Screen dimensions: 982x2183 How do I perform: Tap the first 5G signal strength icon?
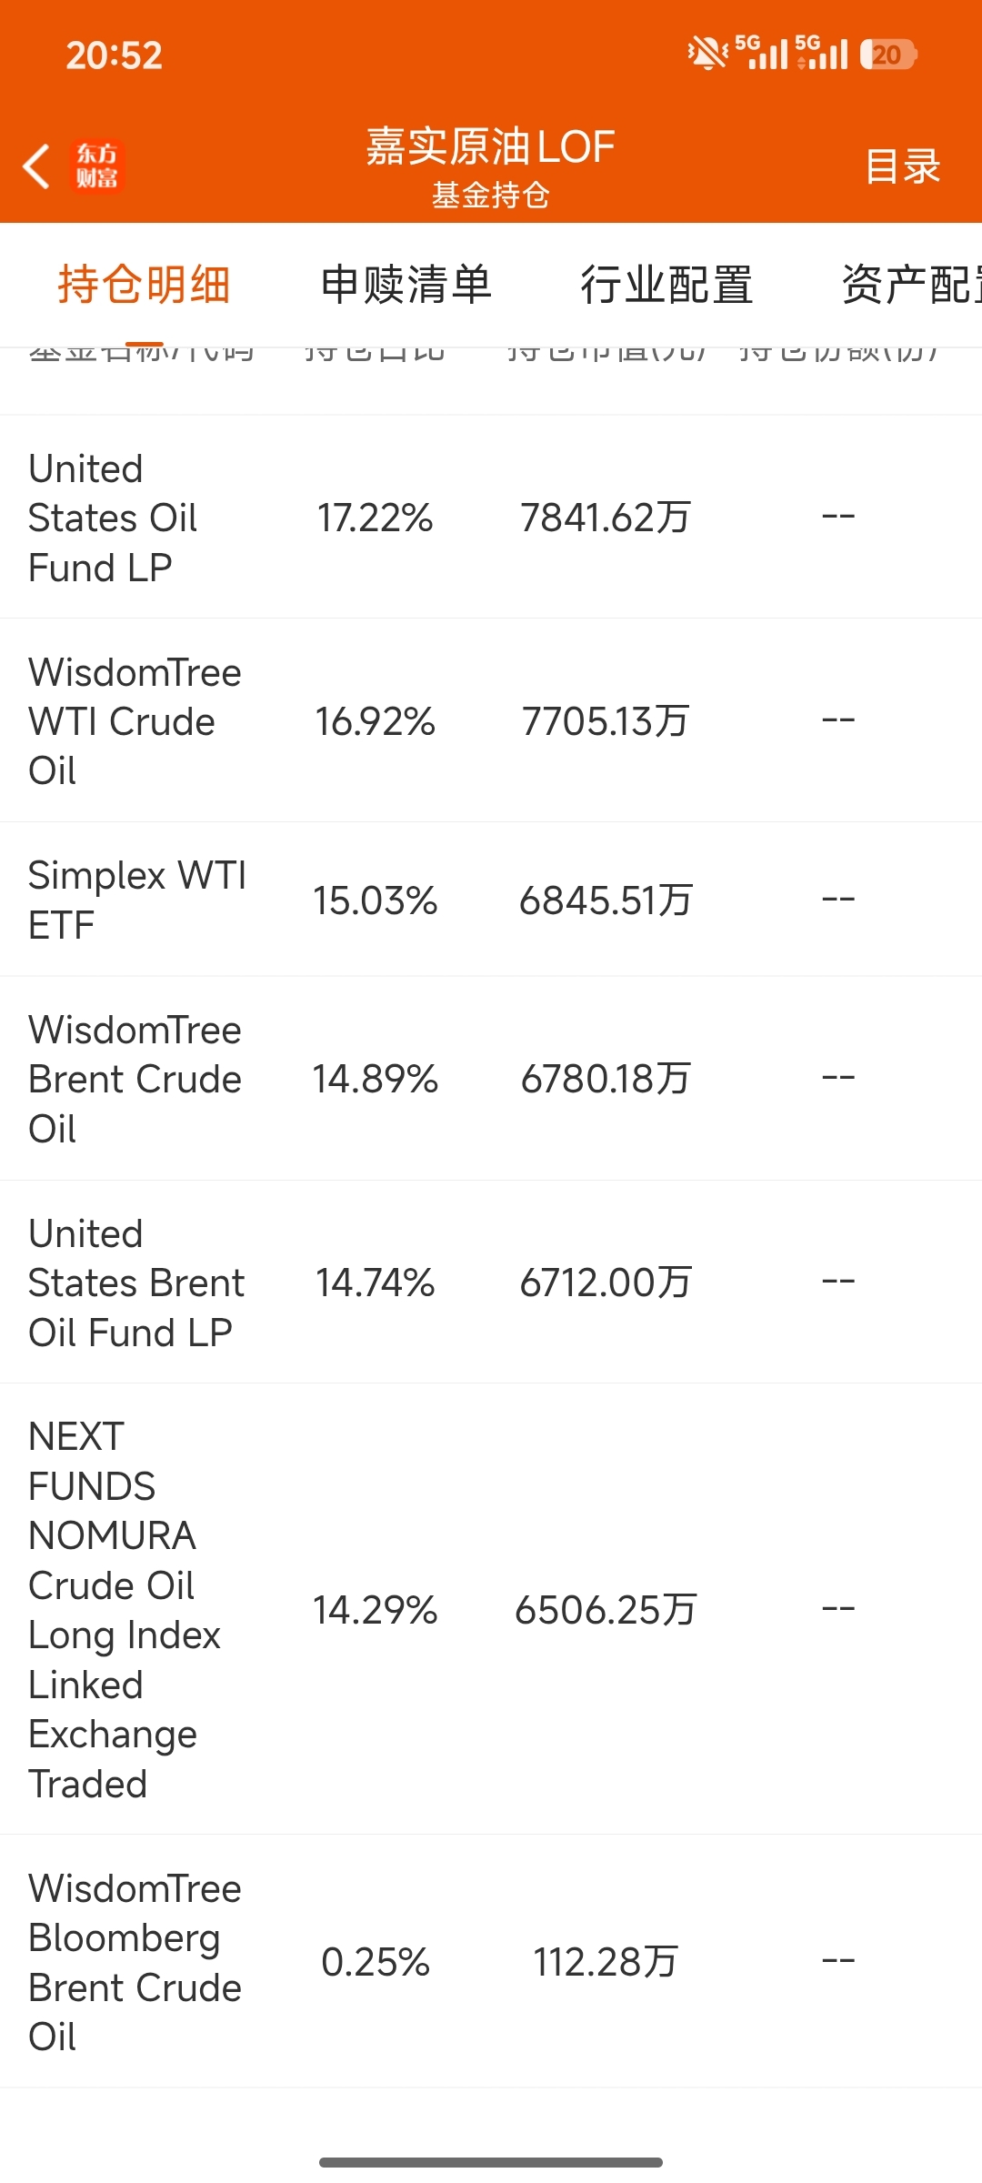pos(762,53)
